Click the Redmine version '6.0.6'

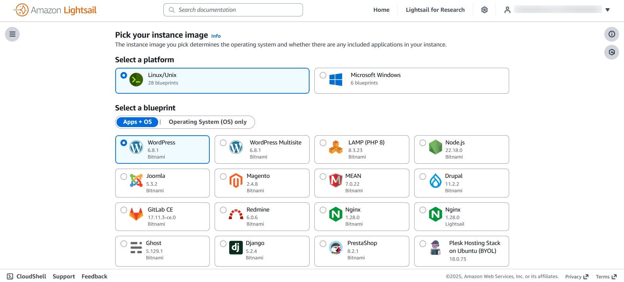(x=252, y=217)
